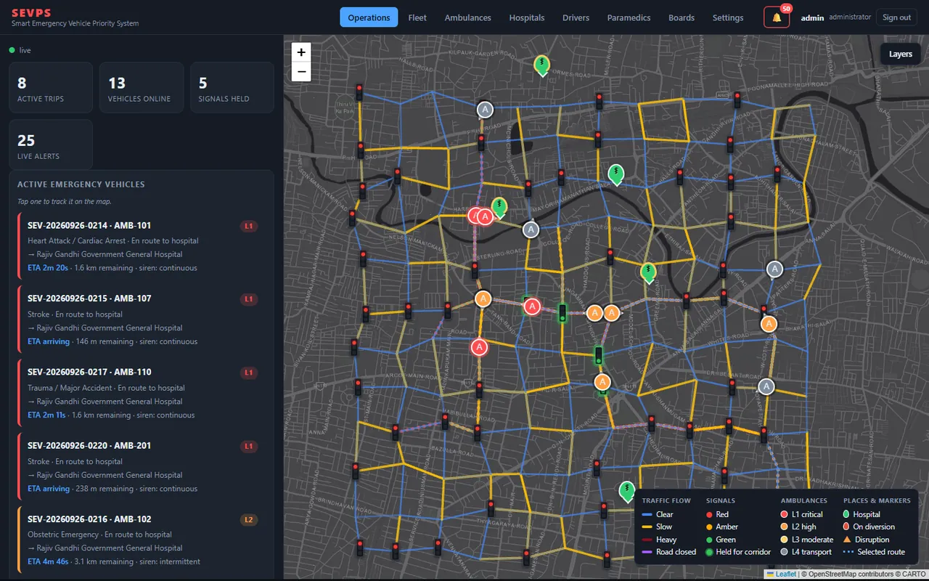Click the red signal at the grid's top-left corner

[359, 92]
